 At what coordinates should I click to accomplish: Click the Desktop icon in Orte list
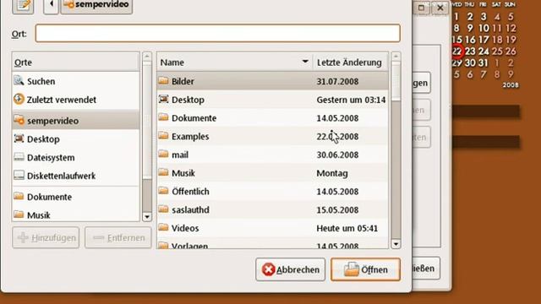click(19, 138)
